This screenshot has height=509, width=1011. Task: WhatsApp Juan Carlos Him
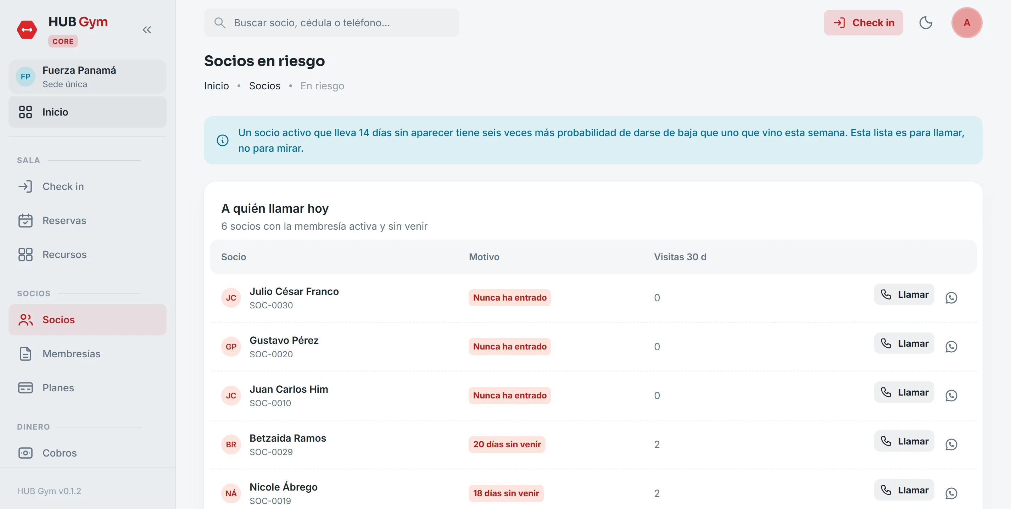951,396
